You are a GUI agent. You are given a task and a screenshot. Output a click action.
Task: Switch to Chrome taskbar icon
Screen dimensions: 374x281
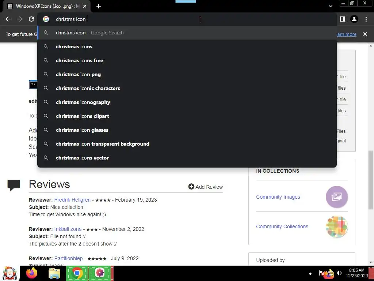tap(77, 273)
